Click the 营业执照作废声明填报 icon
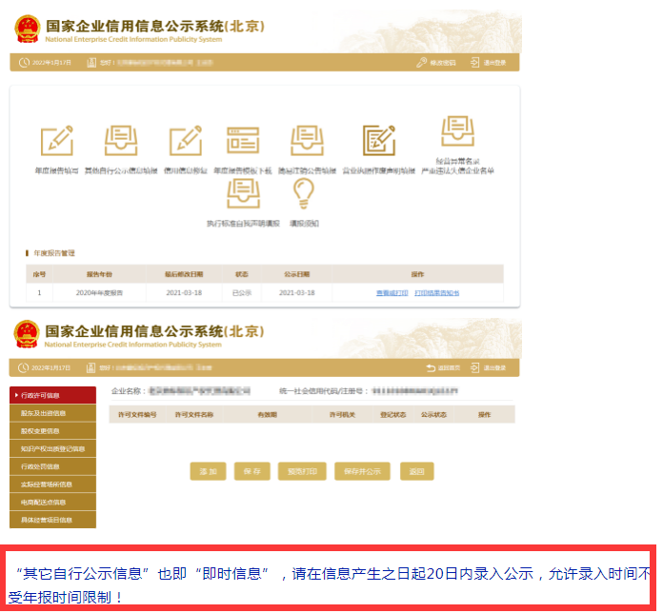The height and width of the screenshot is (613, 663). 378,141
